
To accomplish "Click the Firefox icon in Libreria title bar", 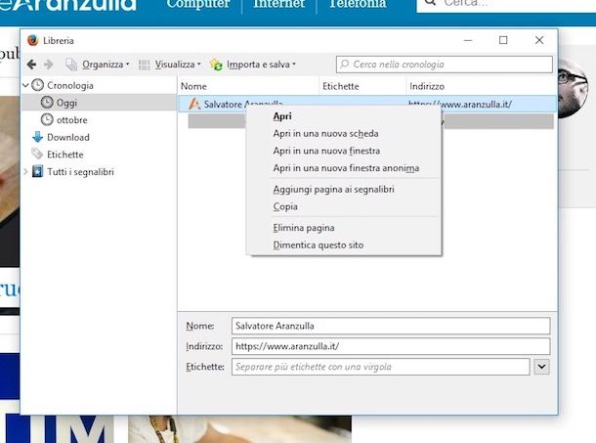I will pos(32,40).
